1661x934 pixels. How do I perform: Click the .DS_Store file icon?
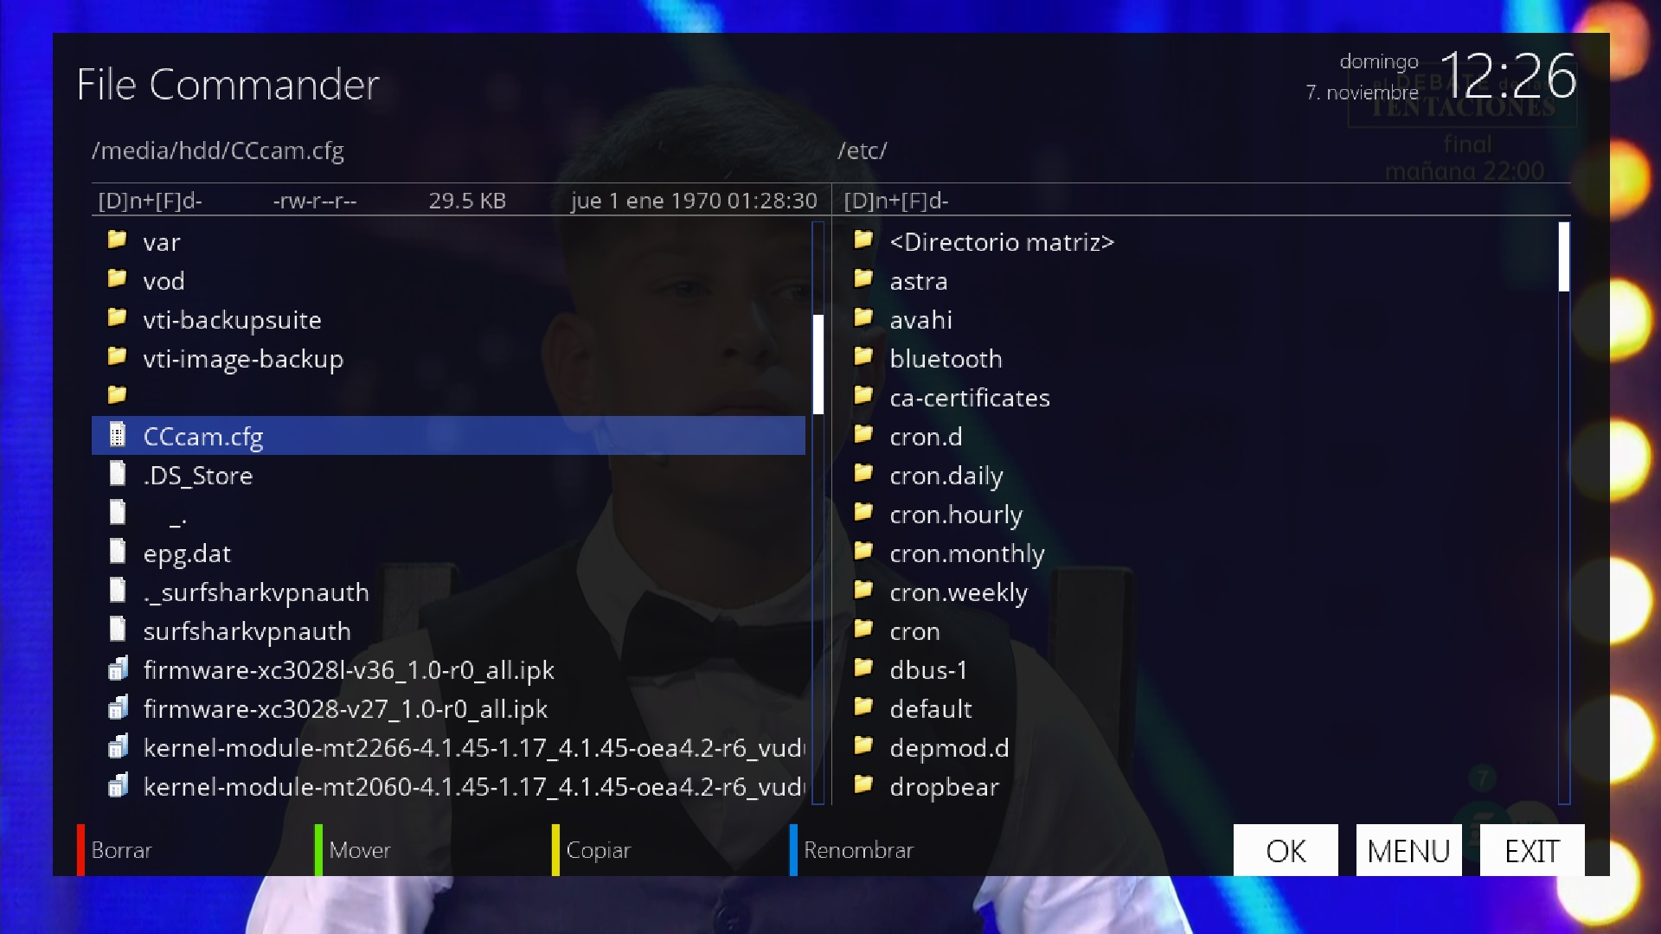pyautogui.click(x=118, y=474)
